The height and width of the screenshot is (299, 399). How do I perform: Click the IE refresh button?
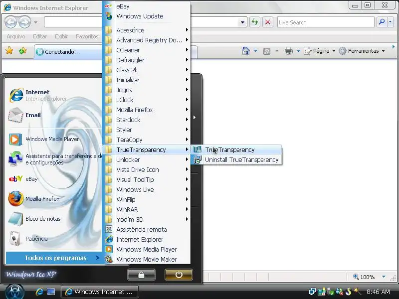click(255, 22)
